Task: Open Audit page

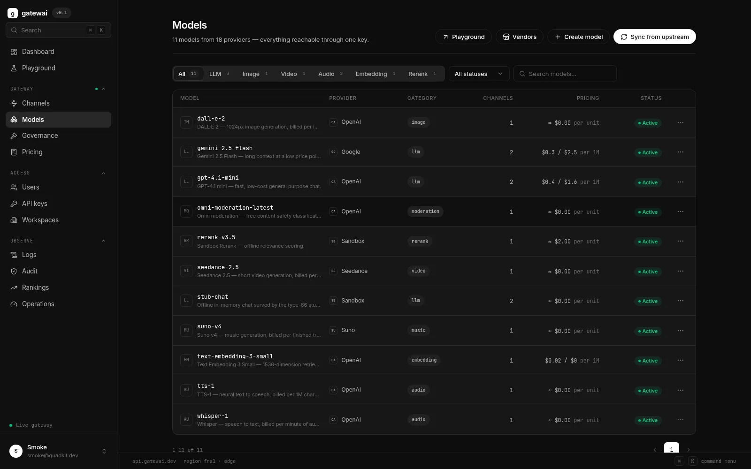Action: (58, 271)
